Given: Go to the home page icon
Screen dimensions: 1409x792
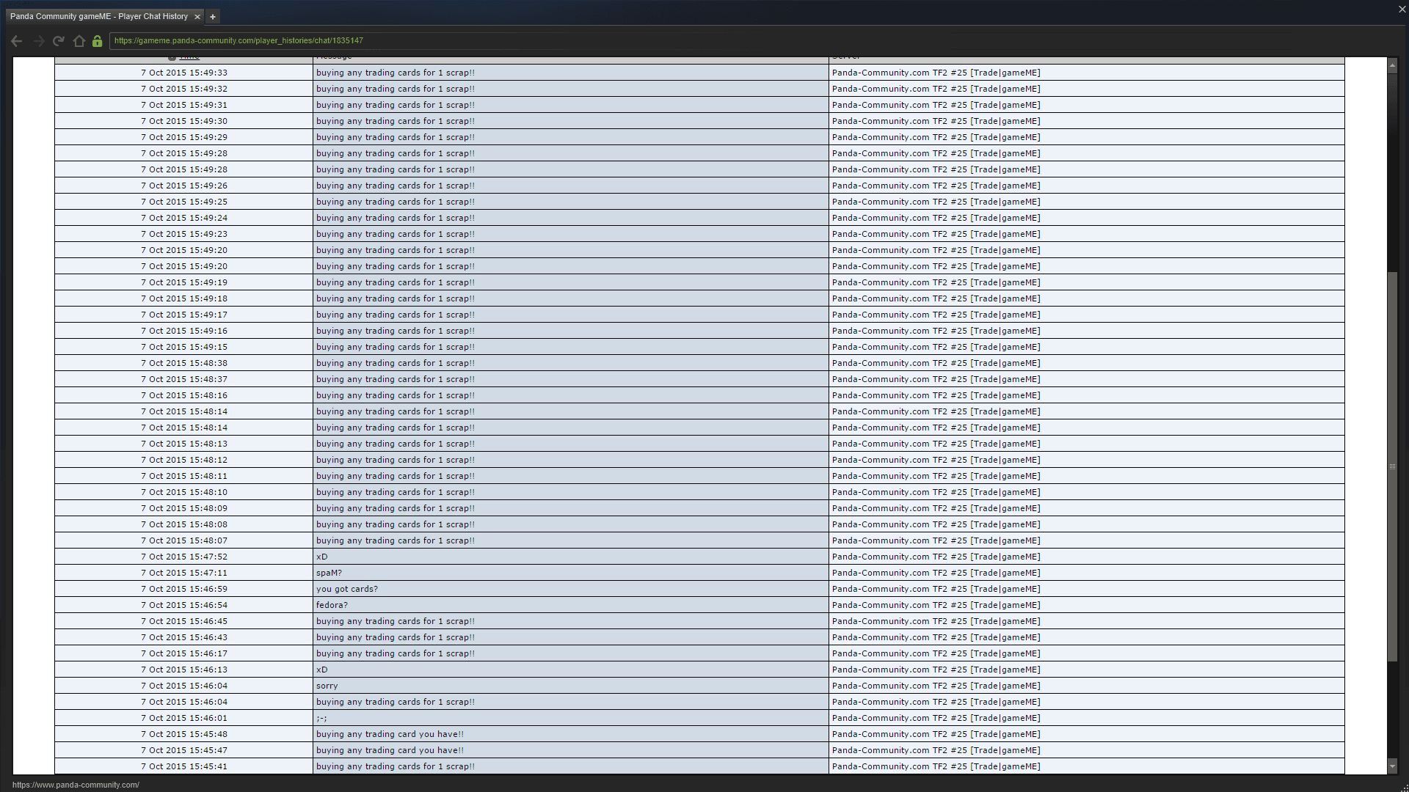Looking at the screenshot, I should 79,41.
